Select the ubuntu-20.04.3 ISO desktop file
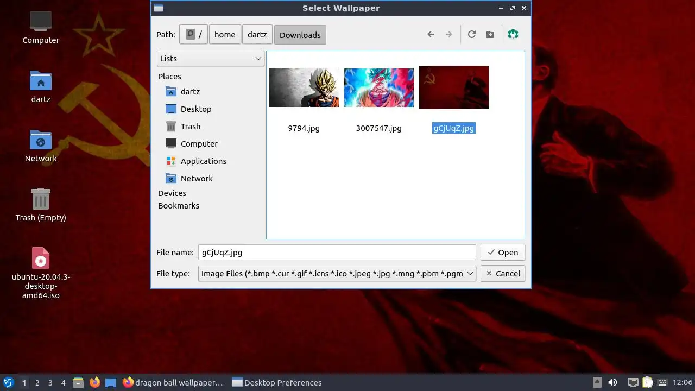This screenshot has width=695, height=391. 41,273
